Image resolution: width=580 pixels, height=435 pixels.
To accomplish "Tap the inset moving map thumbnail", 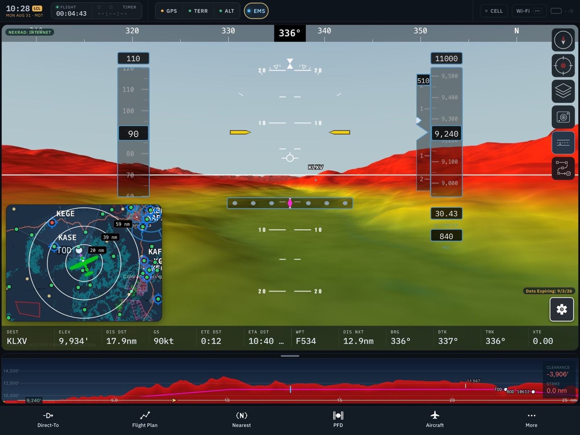I will (84, 263).
